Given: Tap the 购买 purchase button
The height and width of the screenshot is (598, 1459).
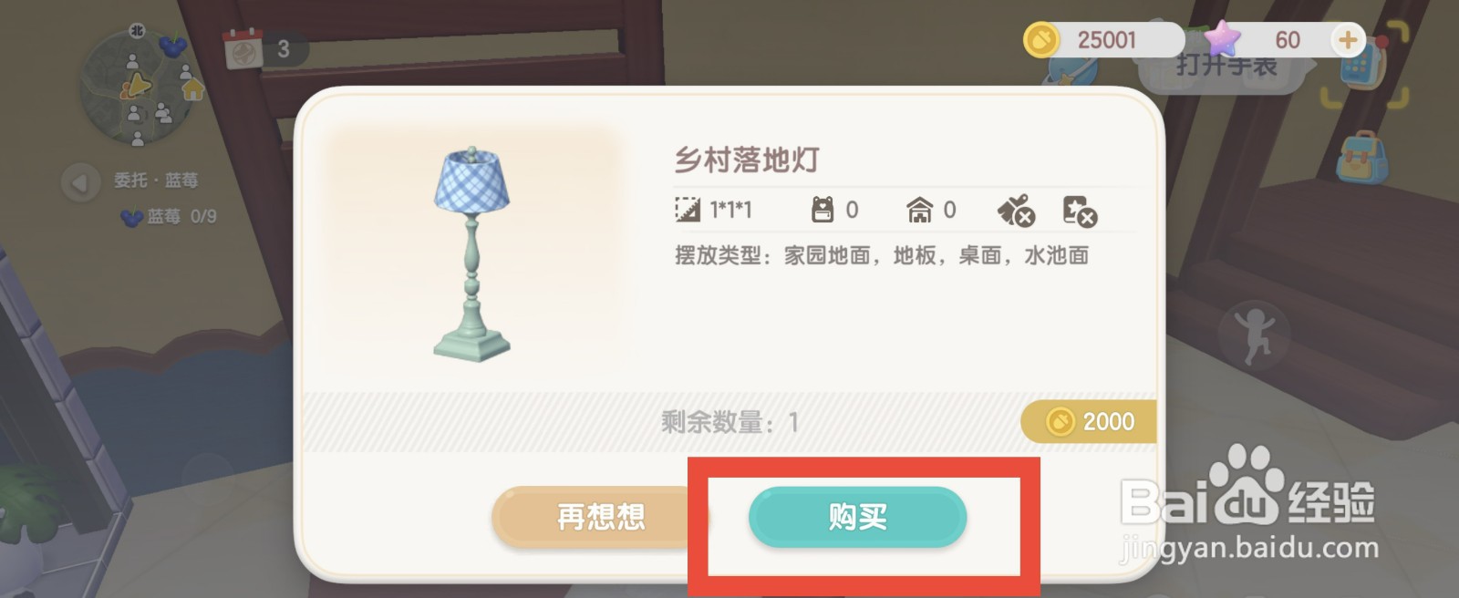Looking at the screenshot, I should click(x=857, y=517).
